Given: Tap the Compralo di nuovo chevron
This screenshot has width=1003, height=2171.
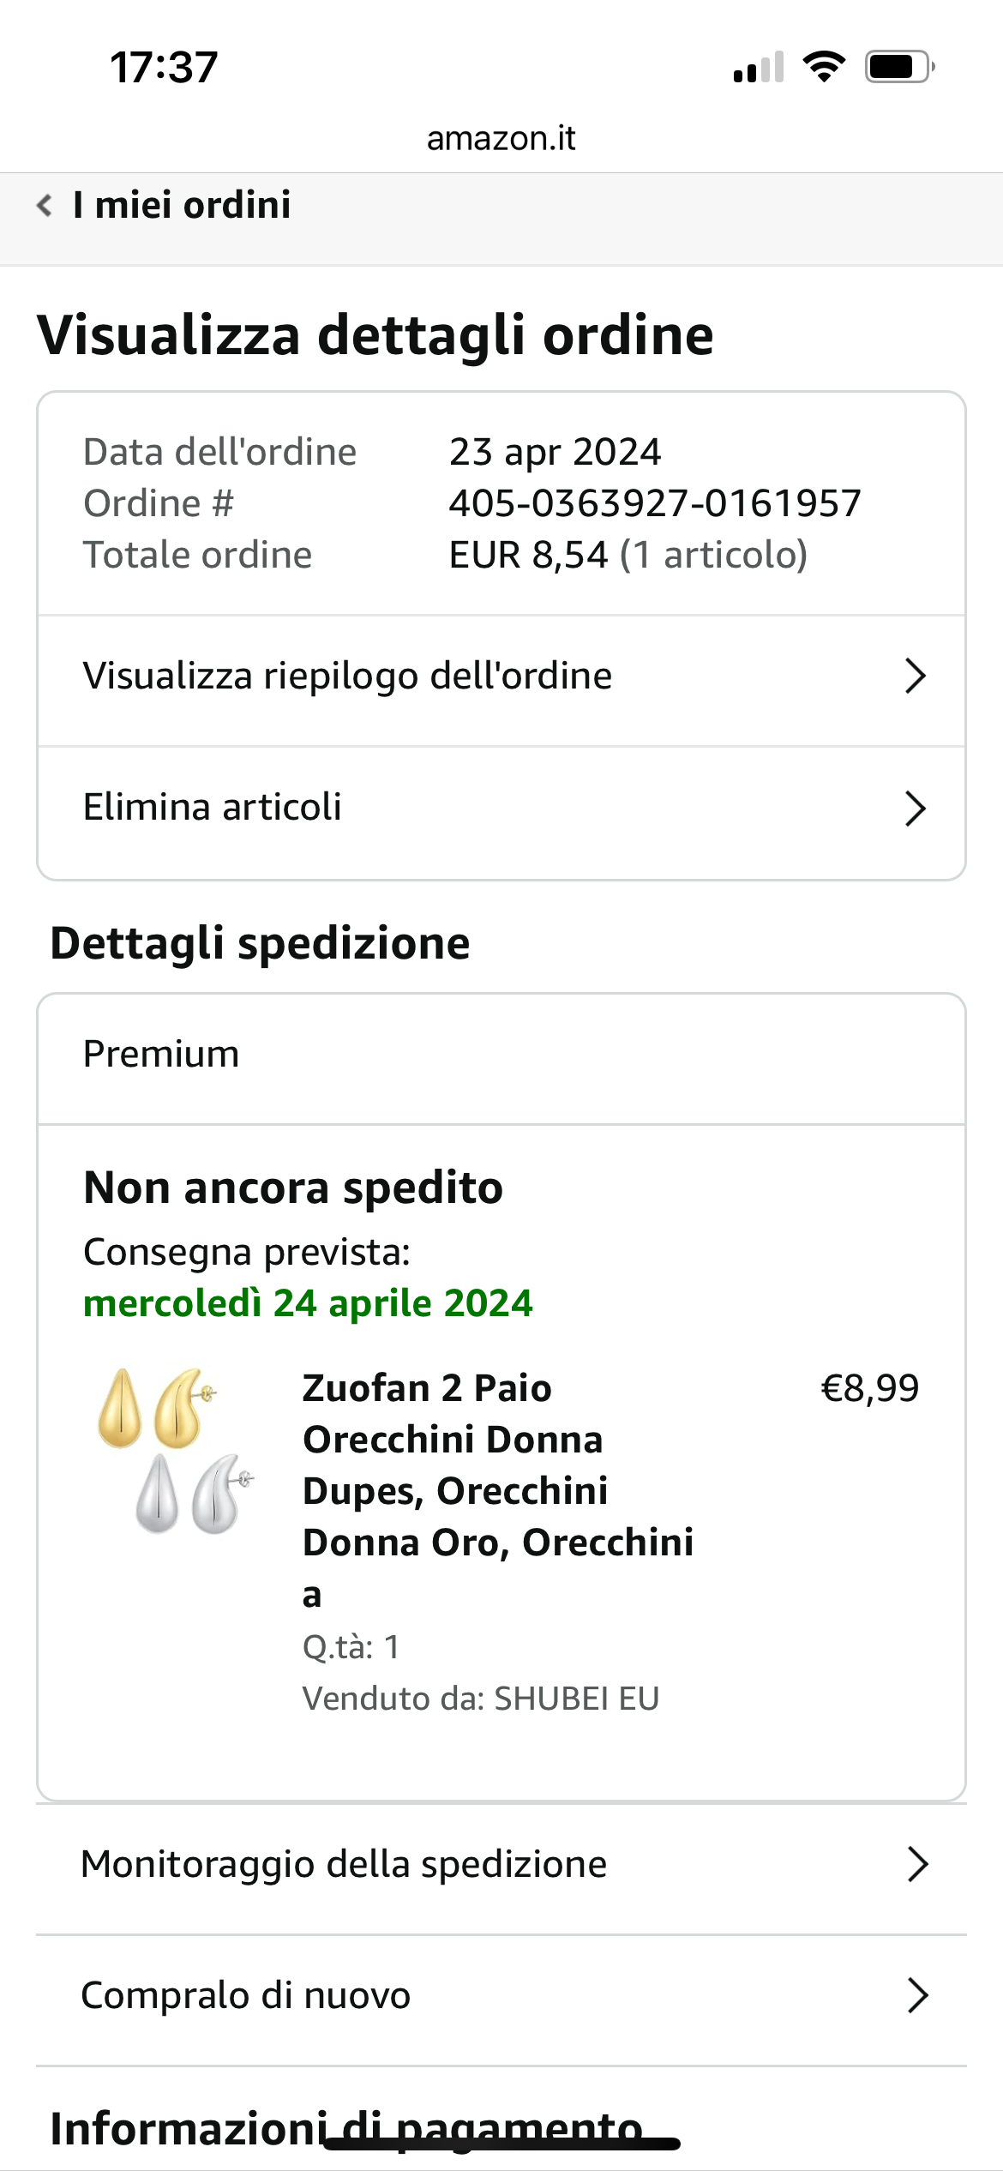Looking at the screenshot, I should coord(917,1995).
